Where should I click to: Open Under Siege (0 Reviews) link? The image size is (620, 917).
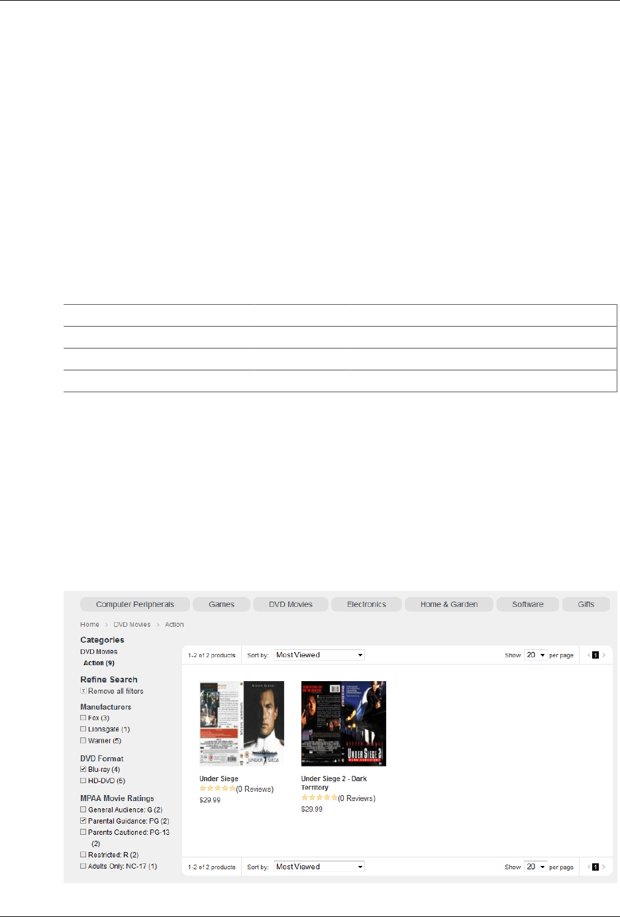[255, 789]
